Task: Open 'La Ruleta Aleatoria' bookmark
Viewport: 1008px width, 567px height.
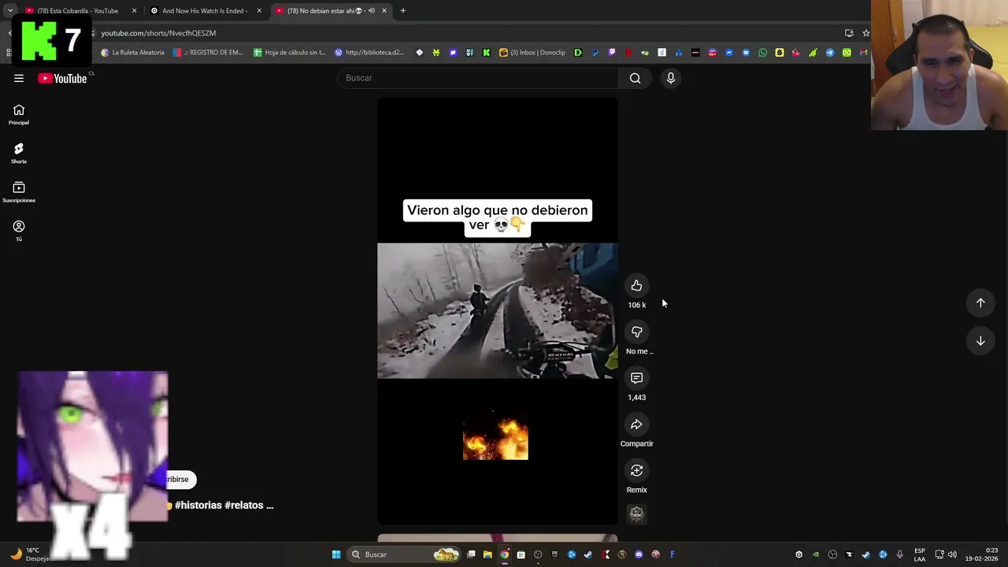Action: click(x=132, y=53)
